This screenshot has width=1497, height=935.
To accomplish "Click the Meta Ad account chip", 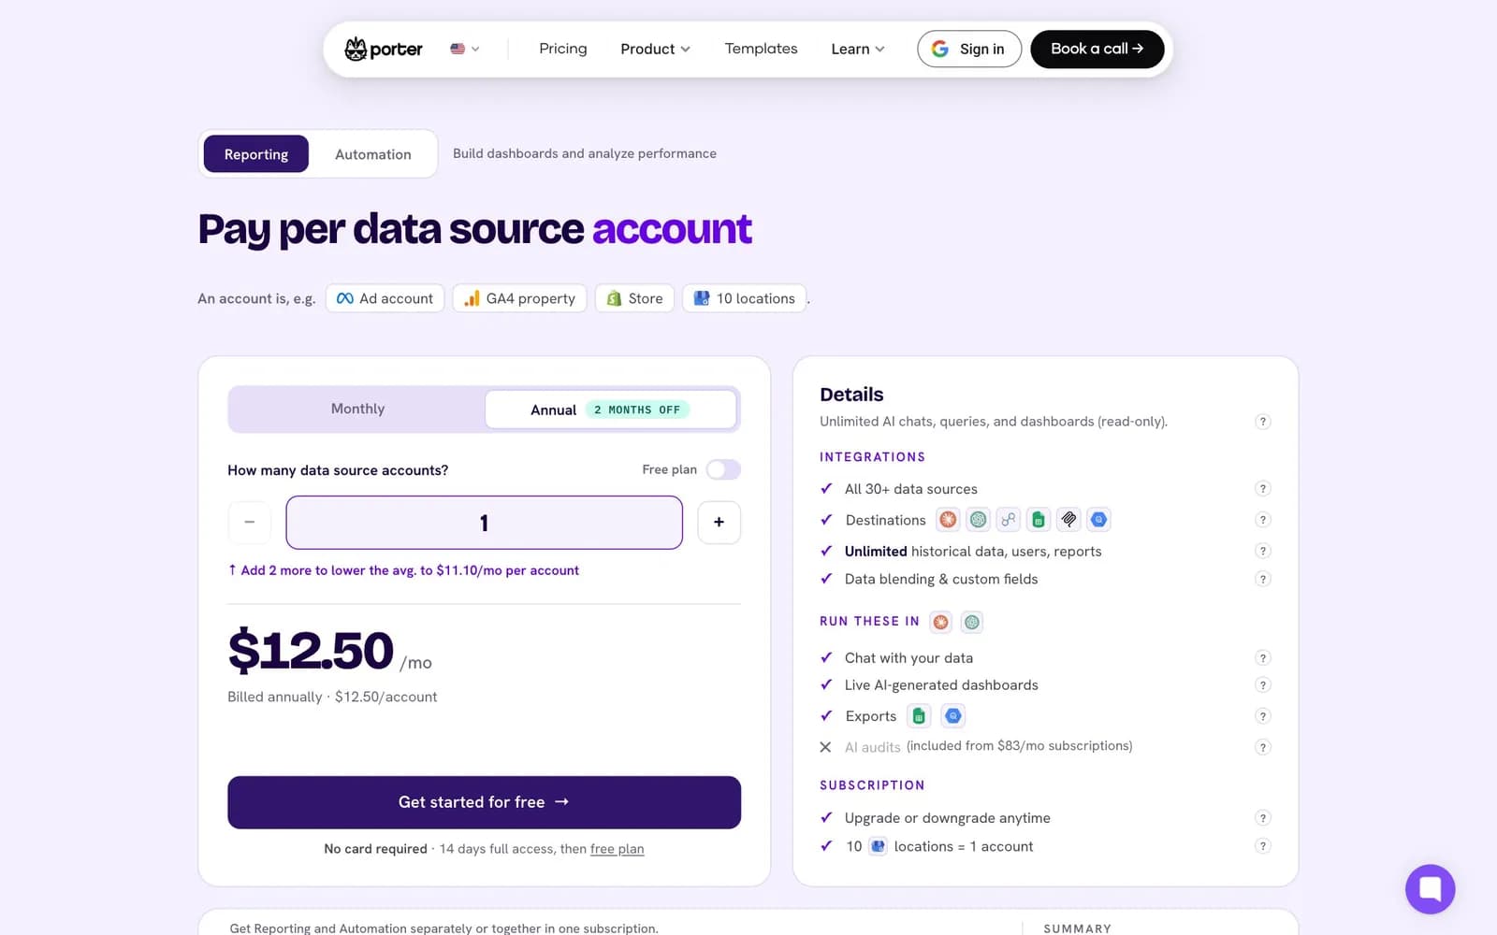I will tap(385, 298).
